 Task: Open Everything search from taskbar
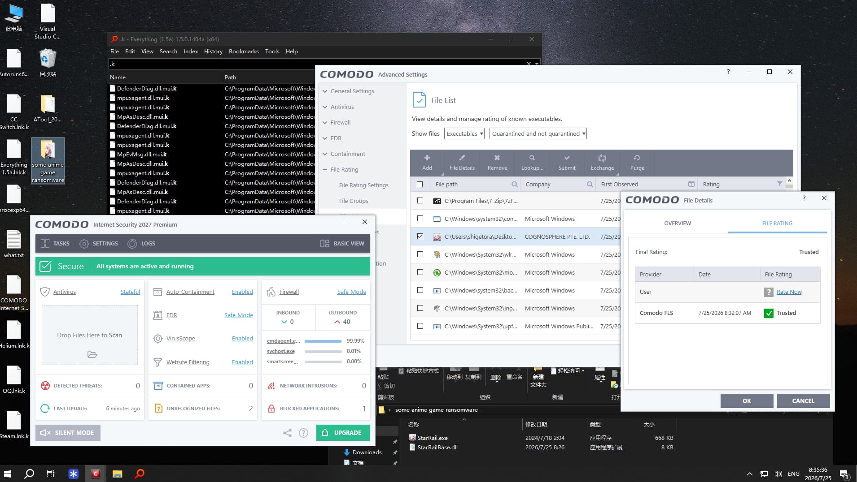pyautogui.click(x=140, y=473)
